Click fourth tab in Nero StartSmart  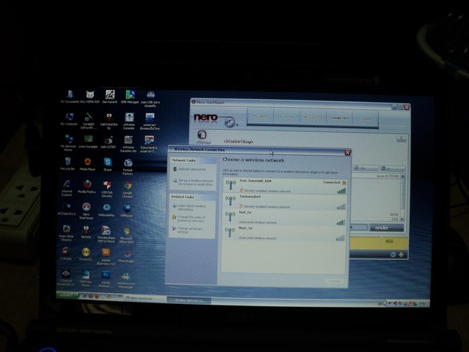[x=339, y=118]
